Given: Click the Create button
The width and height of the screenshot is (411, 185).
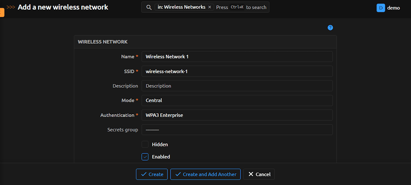Looking at the screenshot, I should pyautogui.click(x=152, y=174).
